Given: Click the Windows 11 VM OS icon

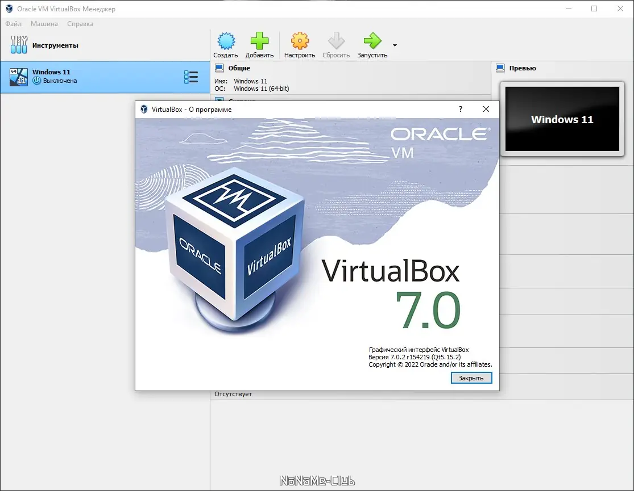Looking at the screenshot, I should 19,77.
